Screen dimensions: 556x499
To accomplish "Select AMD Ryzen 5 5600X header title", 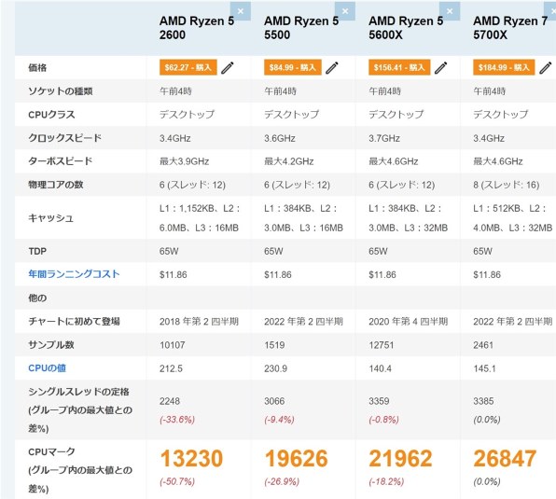I will point(406,28).
